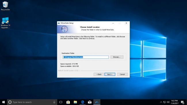Continue with the Next > button
The height and width of the screenshot is (105, 187).
tap(110, 74)
